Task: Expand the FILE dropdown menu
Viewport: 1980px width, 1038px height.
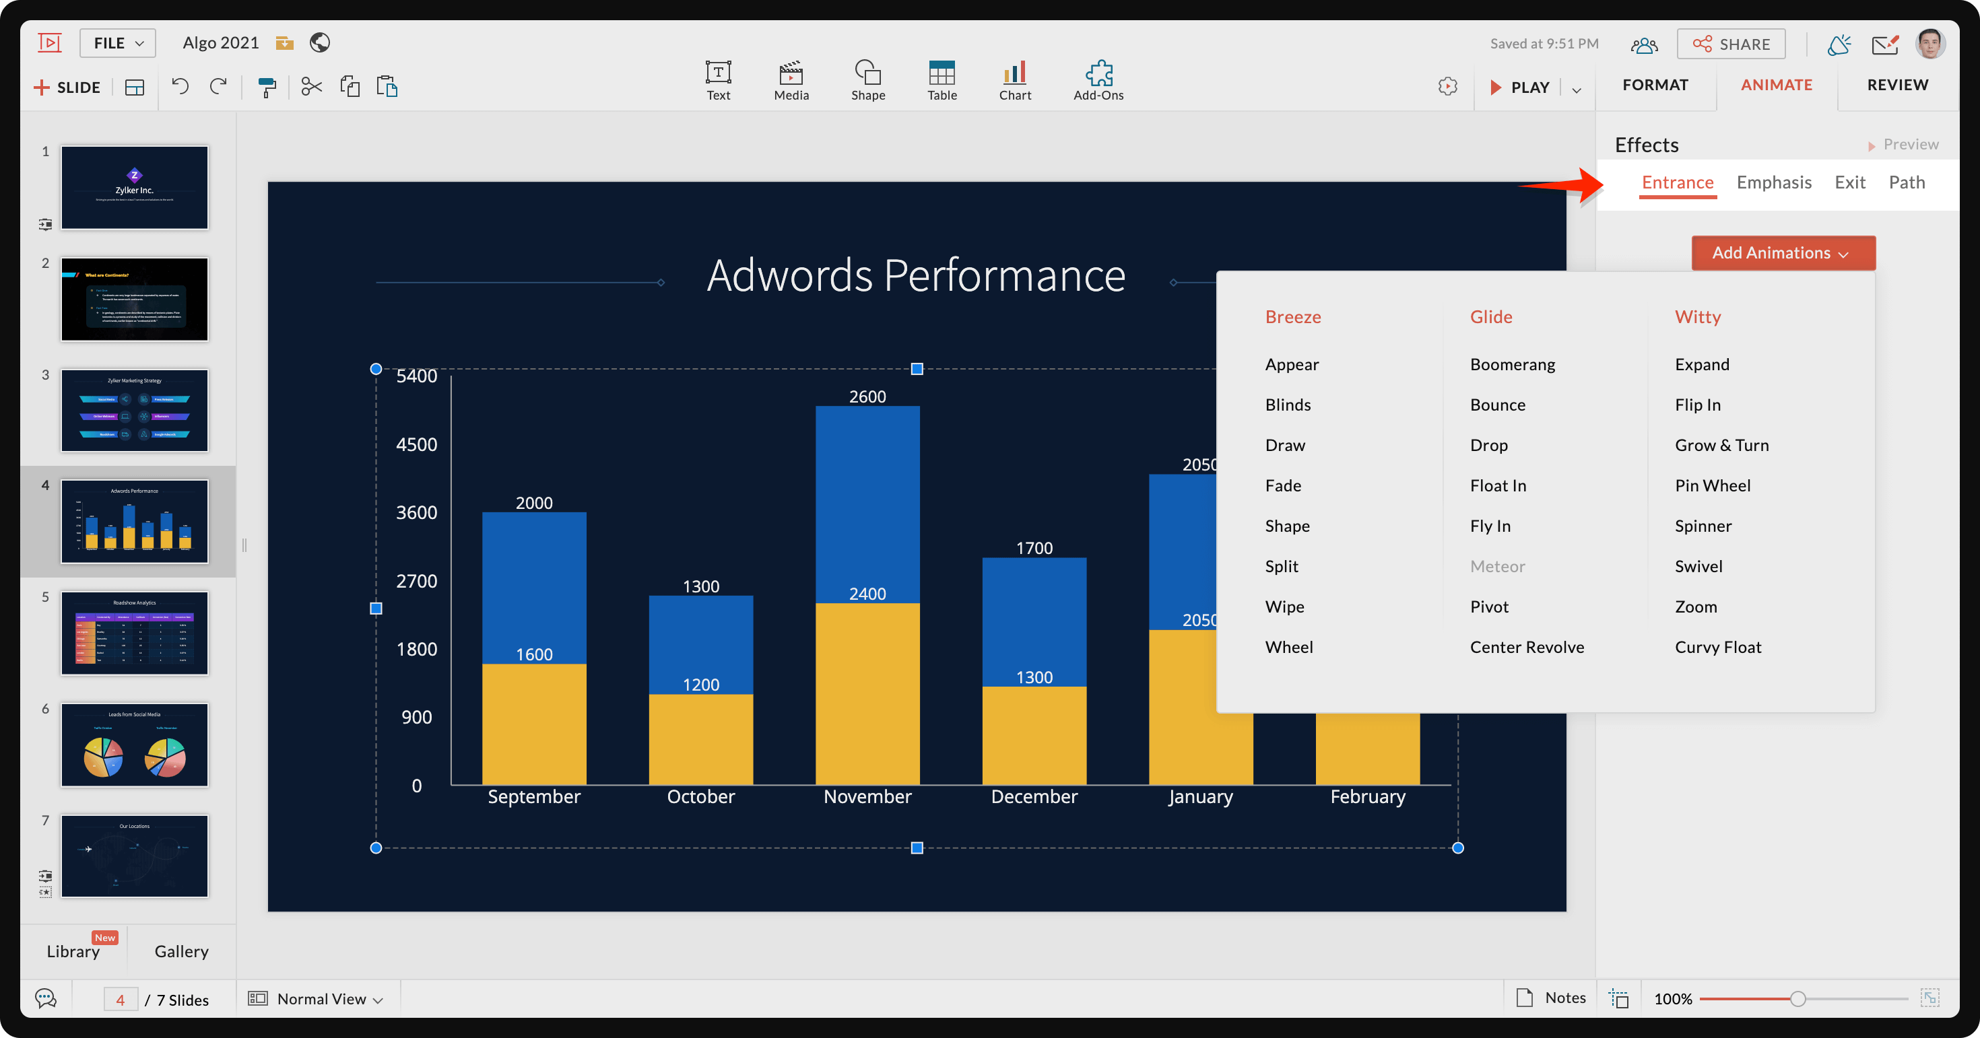Action: pyautogui.click(x=118, y=43)
